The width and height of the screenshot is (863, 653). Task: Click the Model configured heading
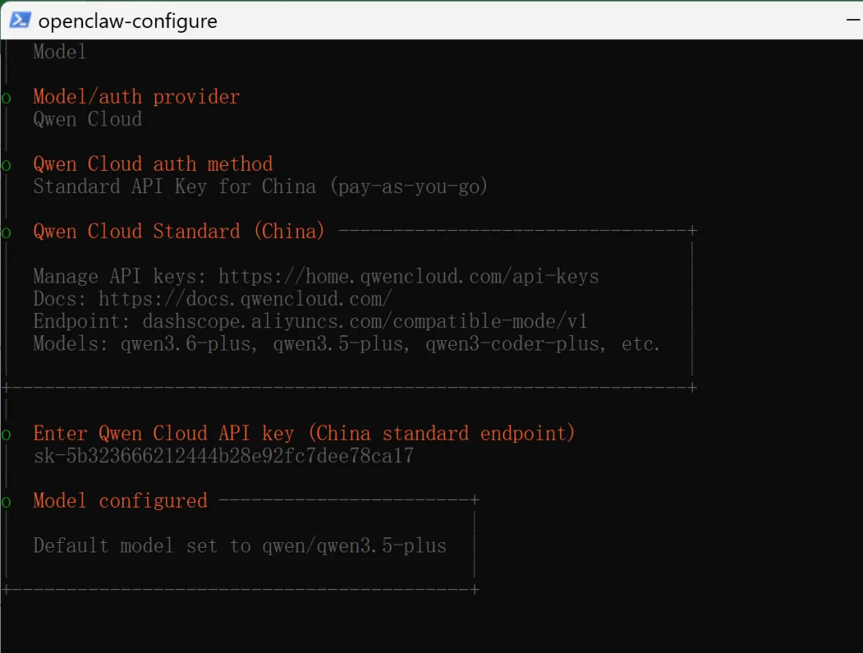click(120, 501)
